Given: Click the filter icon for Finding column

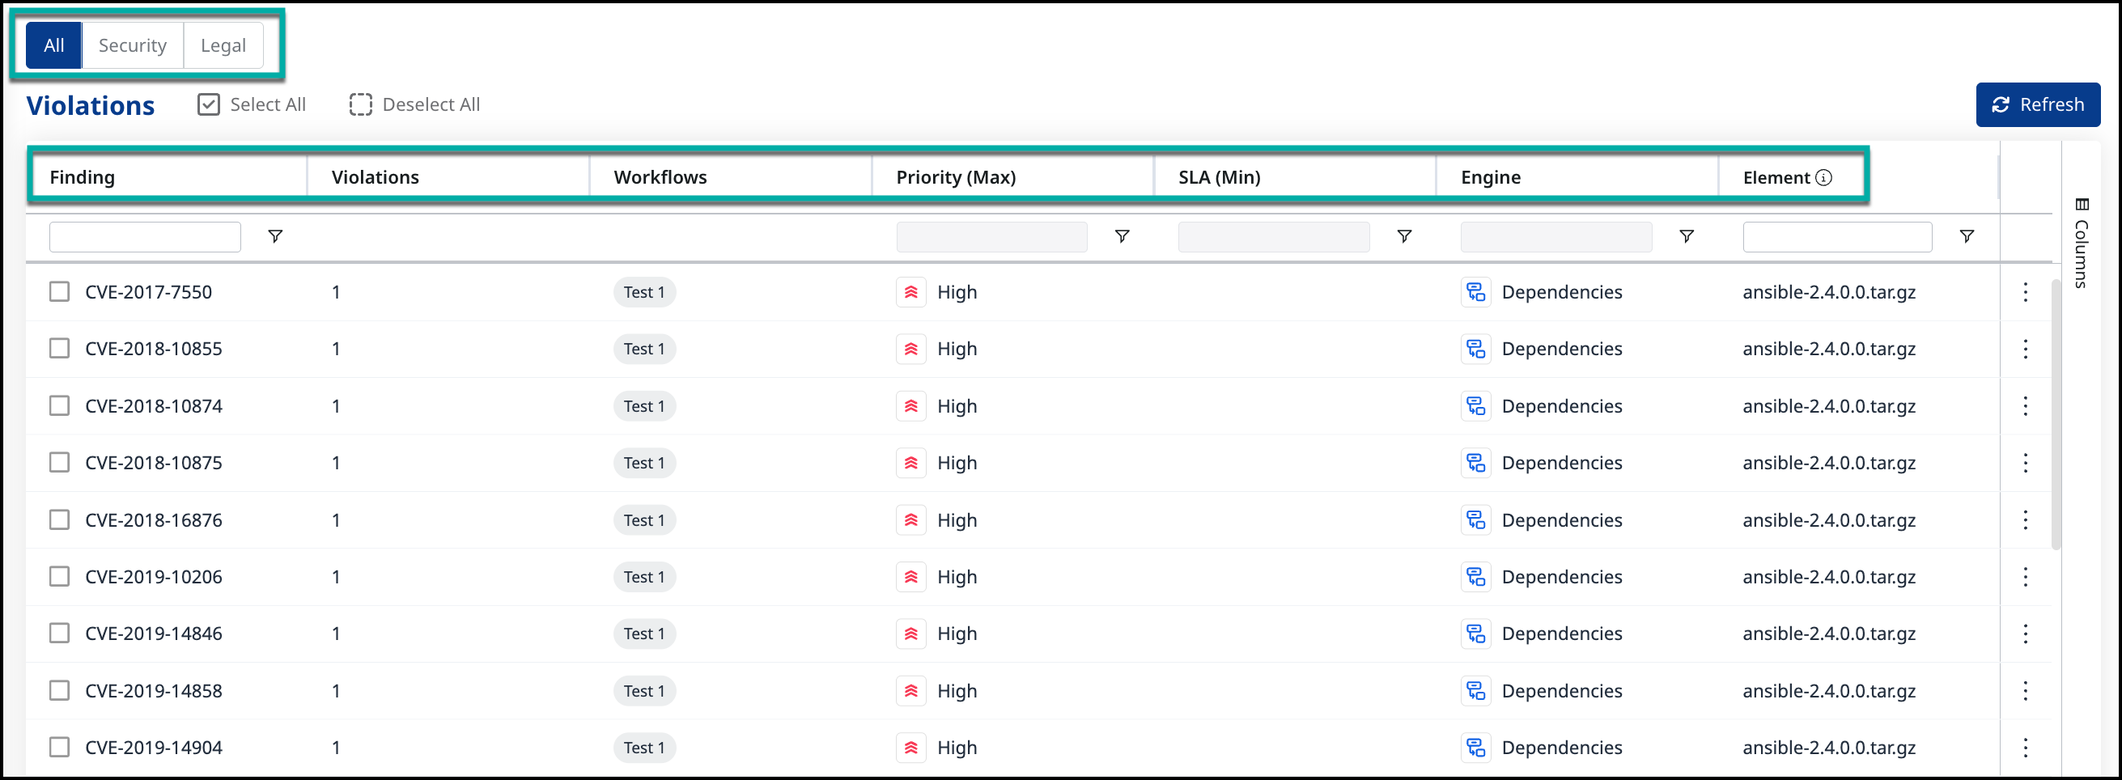Looking at the screenshot, I should (275, 236).
